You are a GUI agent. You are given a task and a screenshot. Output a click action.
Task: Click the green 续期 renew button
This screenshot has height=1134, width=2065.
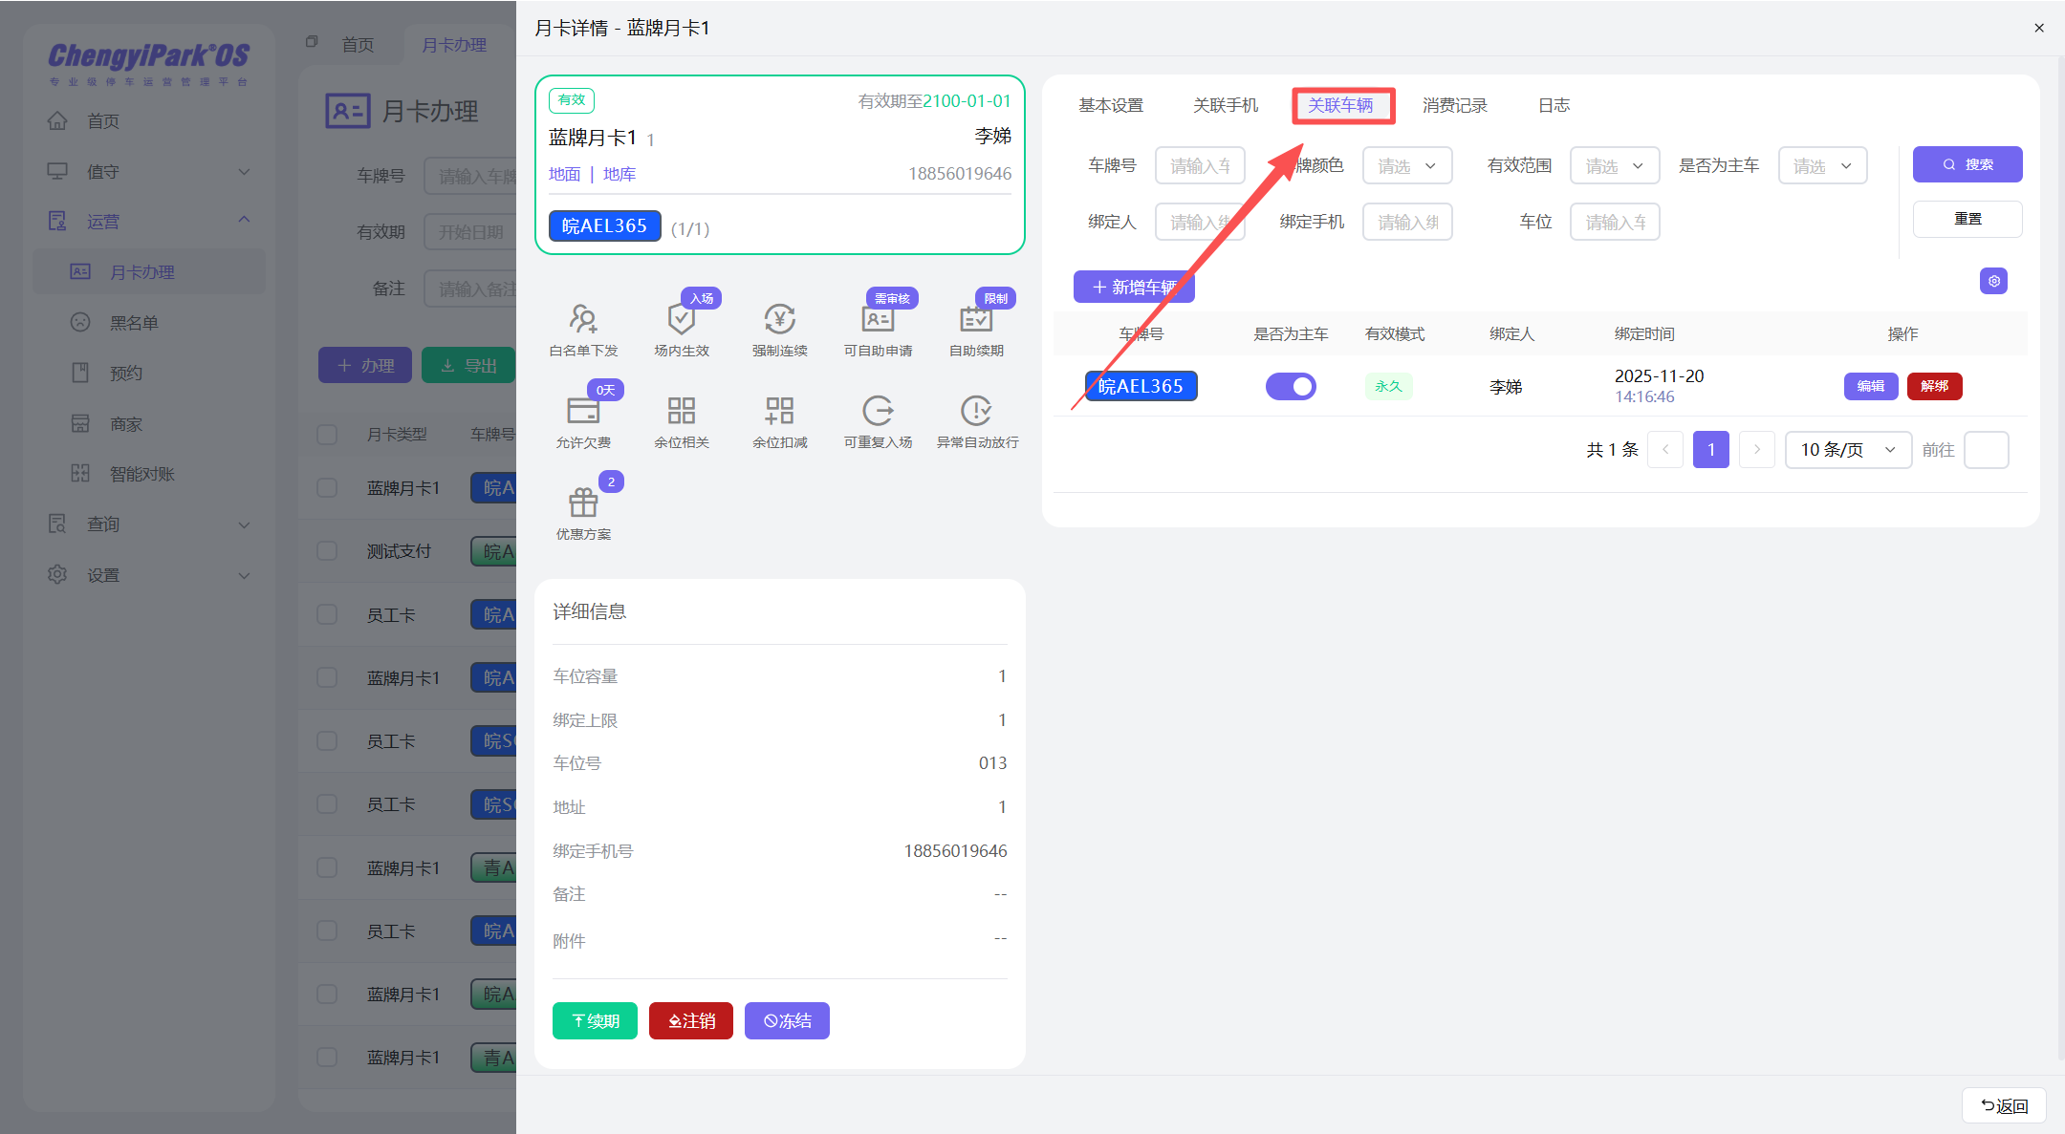595,1020
